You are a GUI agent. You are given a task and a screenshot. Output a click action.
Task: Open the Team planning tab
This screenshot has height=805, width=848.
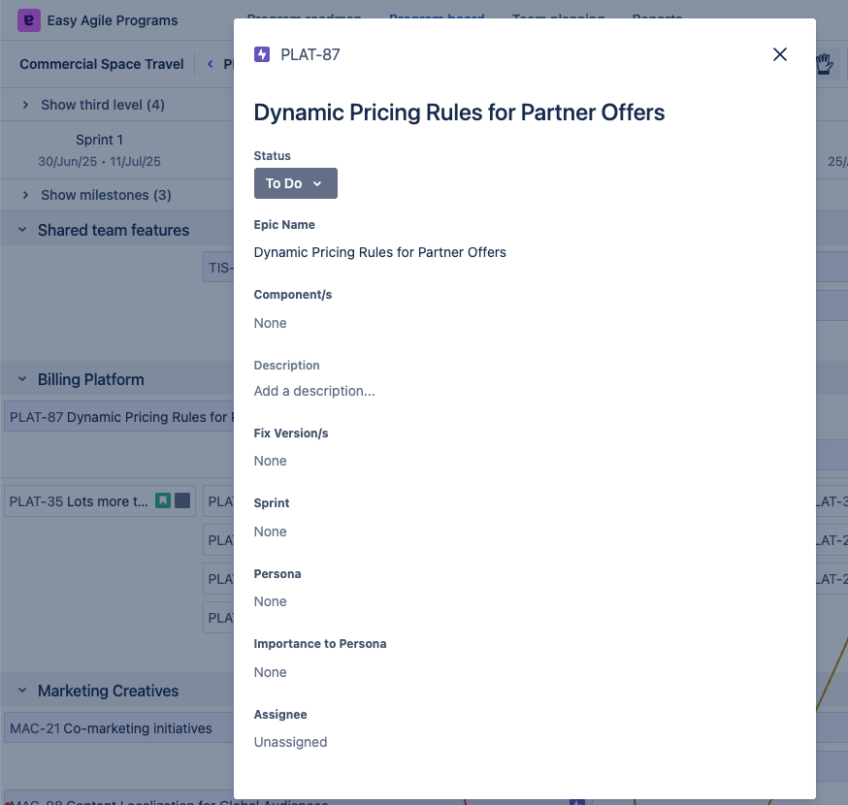[558, 16]
